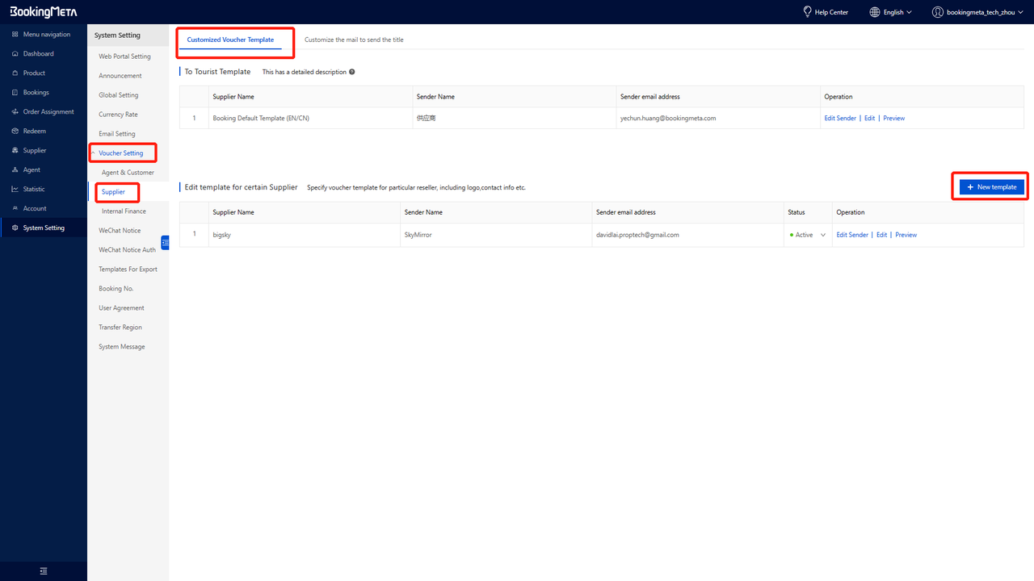
Task: Click the question mark description icon
Action: 352,72
